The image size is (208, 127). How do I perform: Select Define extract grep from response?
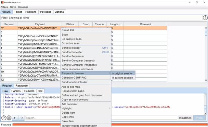click(86, 95)
